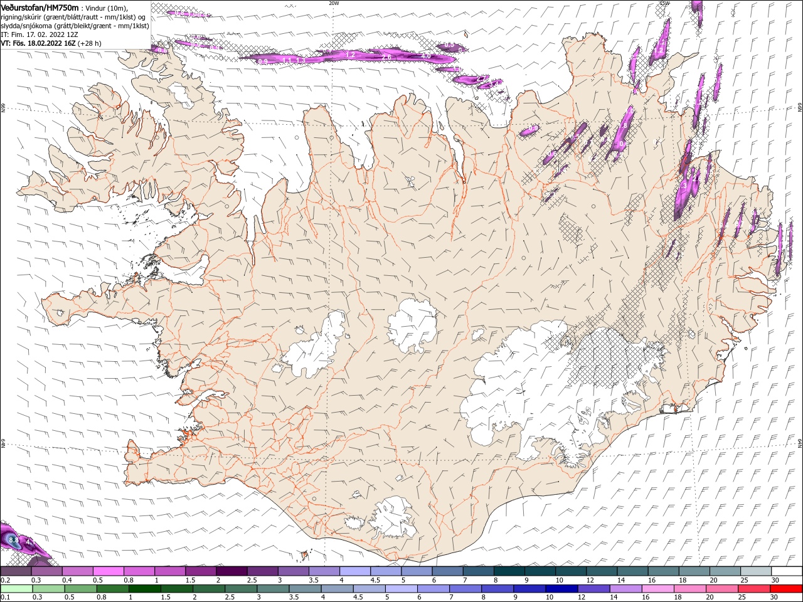Click the 4.0 value in the northern snow band

[426, 56]
